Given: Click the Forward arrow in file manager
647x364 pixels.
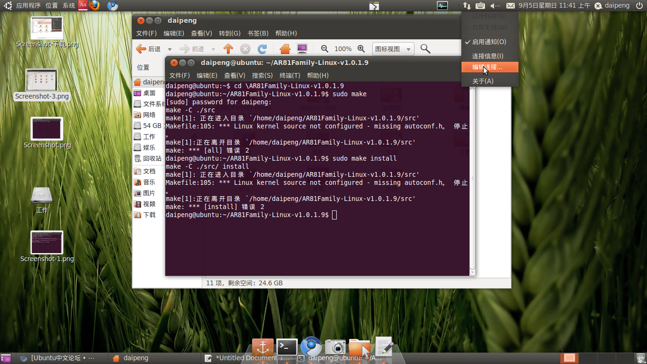Looking at the screenshot, I should 192,49.
